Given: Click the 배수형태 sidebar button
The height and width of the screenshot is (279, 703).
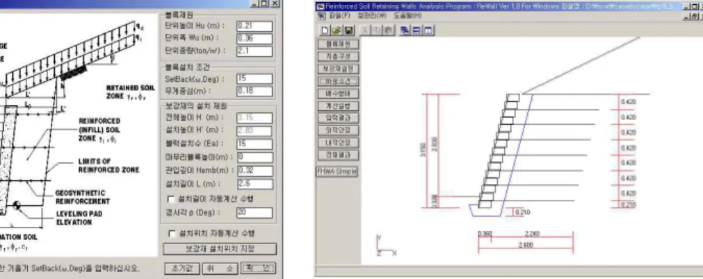Looking at the screenshot, I should coord(339,94).
